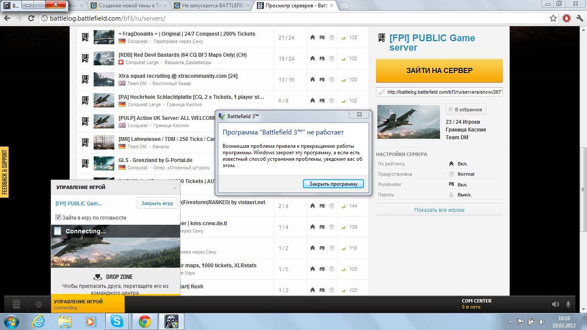Open the COM CENTER panel
587x330 pixels.
click(502, 304)
